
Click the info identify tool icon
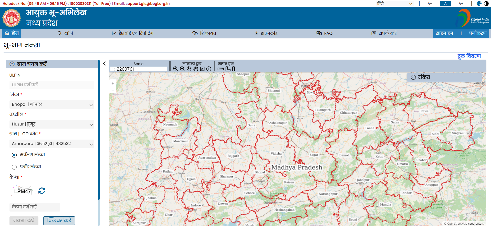[209, 69]
